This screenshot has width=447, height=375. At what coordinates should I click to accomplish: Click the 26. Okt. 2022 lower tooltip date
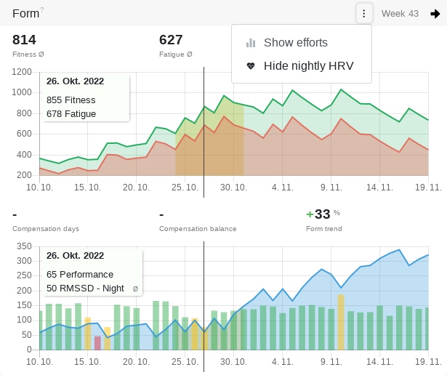tap(76, 256)
